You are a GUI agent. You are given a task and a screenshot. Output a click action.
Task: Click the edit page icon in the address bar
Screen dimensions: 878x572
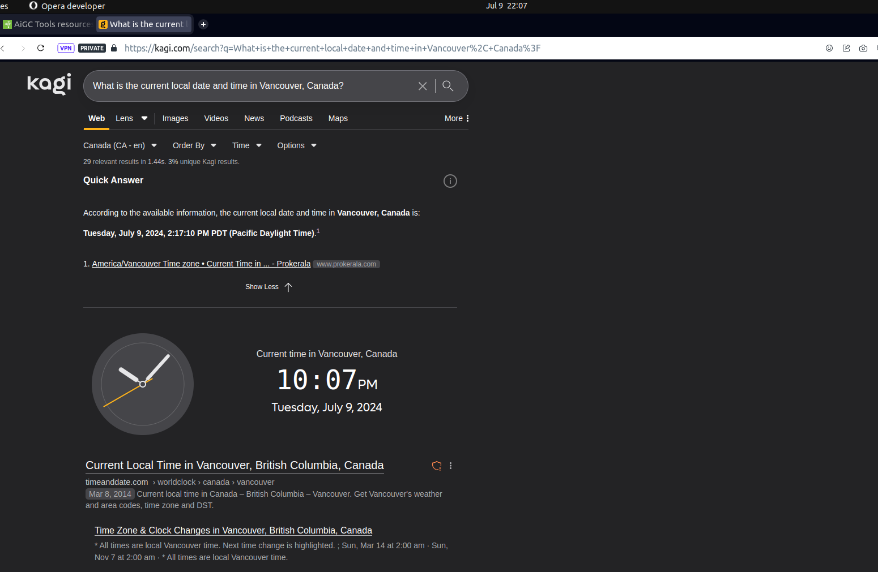click(x=846, y=48)
